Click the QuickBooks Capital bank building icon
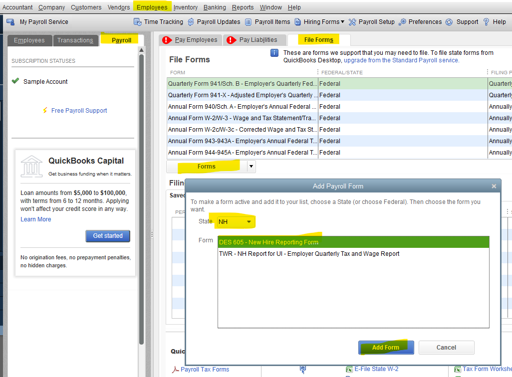The image size is (512, 377). click(x=31, y=167)
